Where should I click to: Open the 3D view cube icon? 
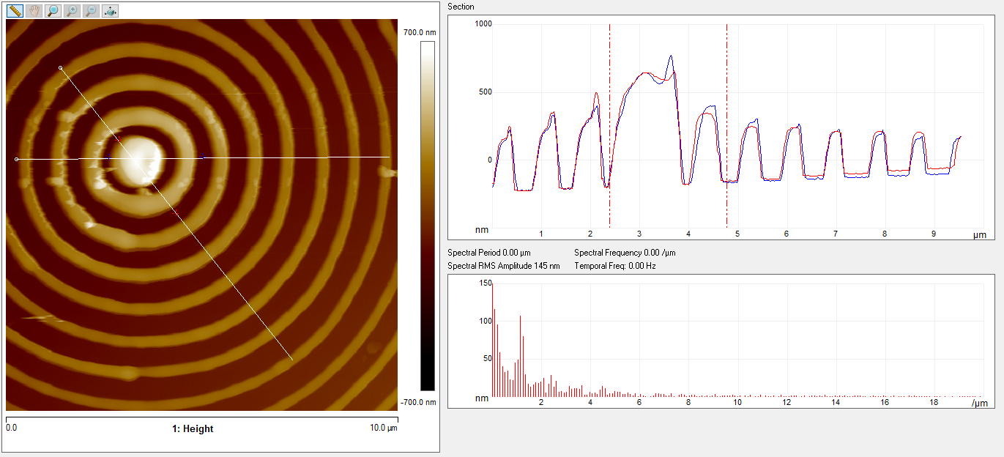pyautogui.click(x=109, y=11)
